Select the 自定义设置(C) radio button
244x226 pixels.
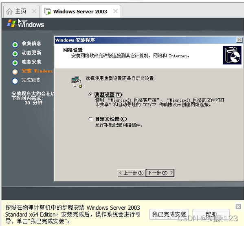90,119
